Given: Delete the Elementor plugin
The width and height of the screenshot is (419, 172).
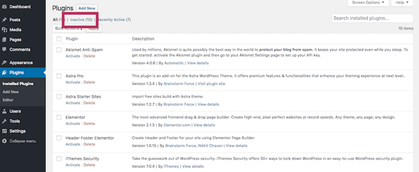Looking at the screenshot, I should click(89, 124).
